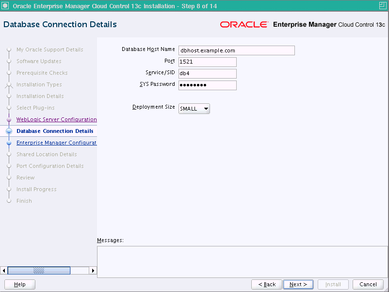The image size is (389, 292).
Task: Click Installation Types step
Action: (39, 84)
